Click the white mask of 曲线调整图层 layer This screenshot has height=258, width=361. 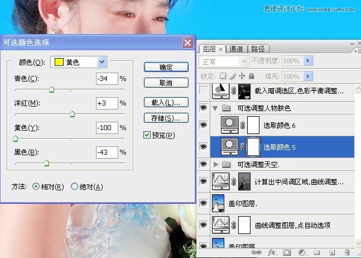point(244,225)
